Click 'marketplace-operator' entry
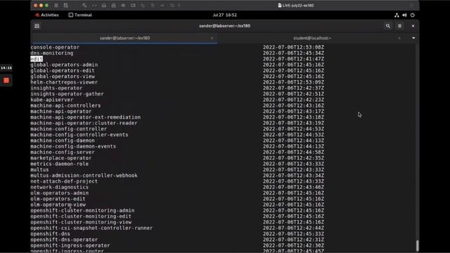Image resolution: width=450 pixels, height=253 pixels. pyautogui.click(x=61, y=158)
